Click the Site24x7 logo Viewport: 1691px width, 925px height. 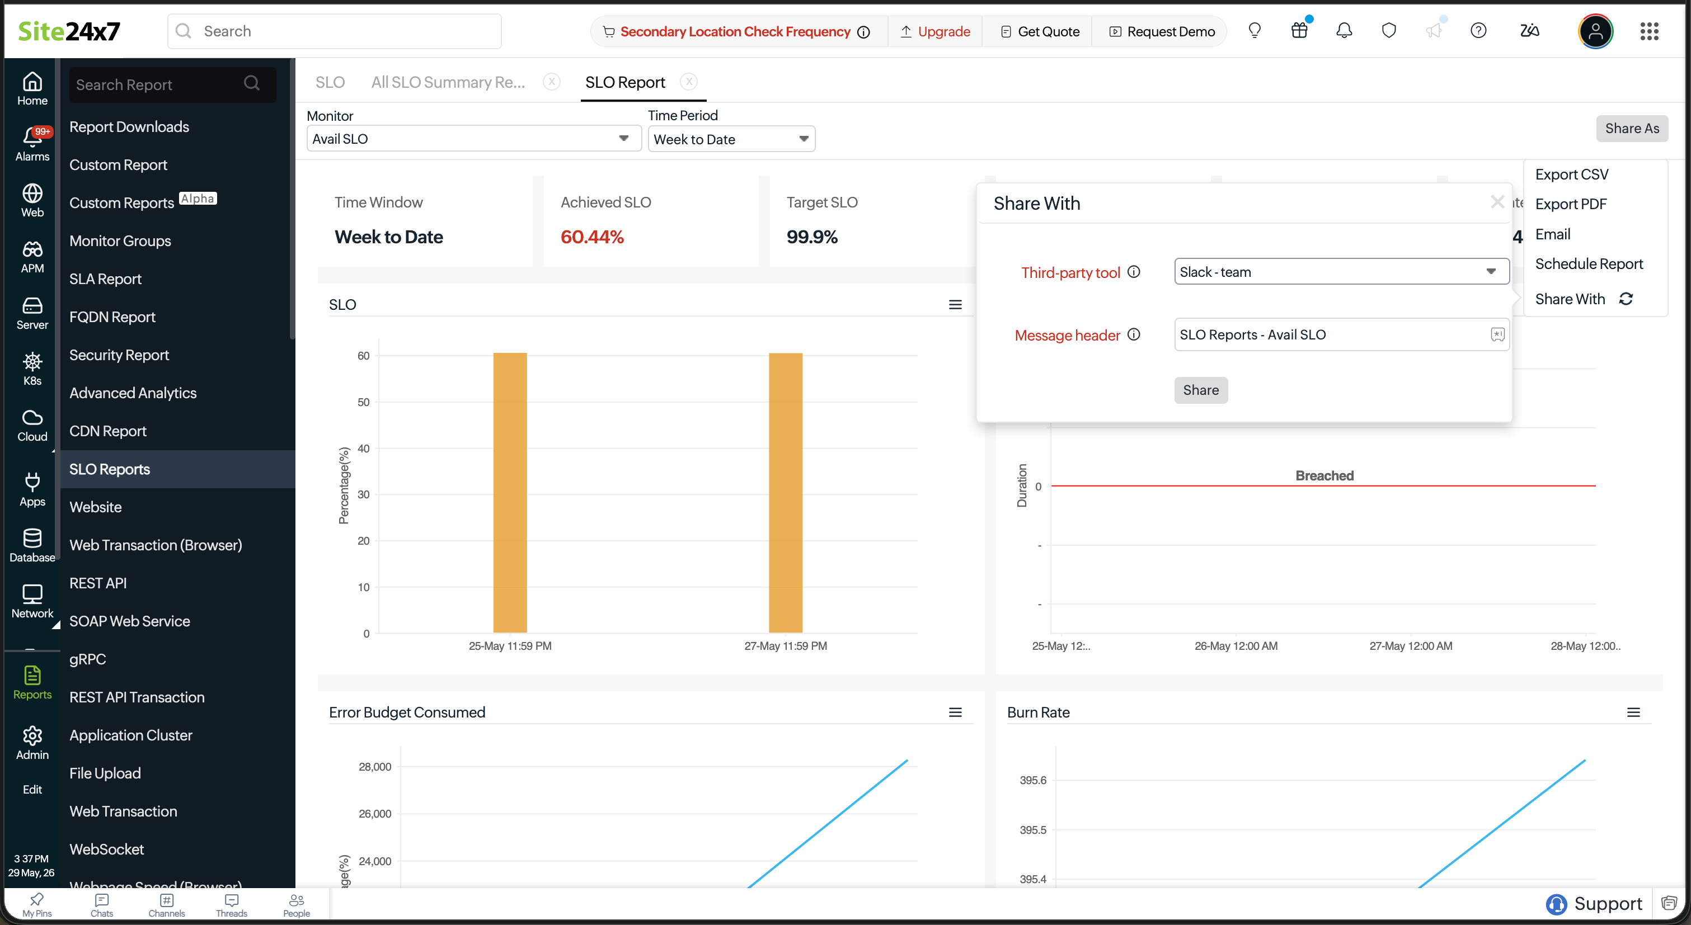point(69,31)
